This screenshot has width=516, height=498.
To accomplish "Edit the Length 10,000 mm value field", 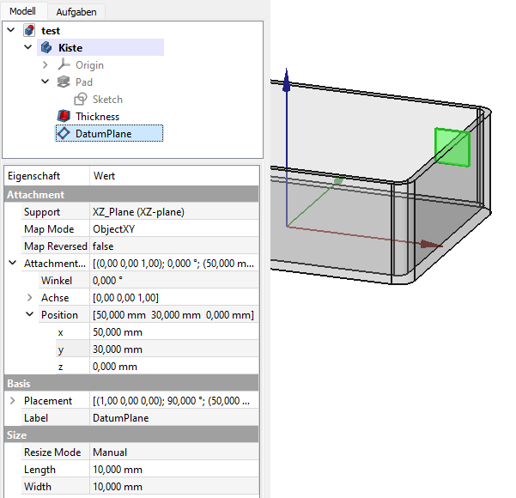I will pyautogui.click(x=172, y=470).
